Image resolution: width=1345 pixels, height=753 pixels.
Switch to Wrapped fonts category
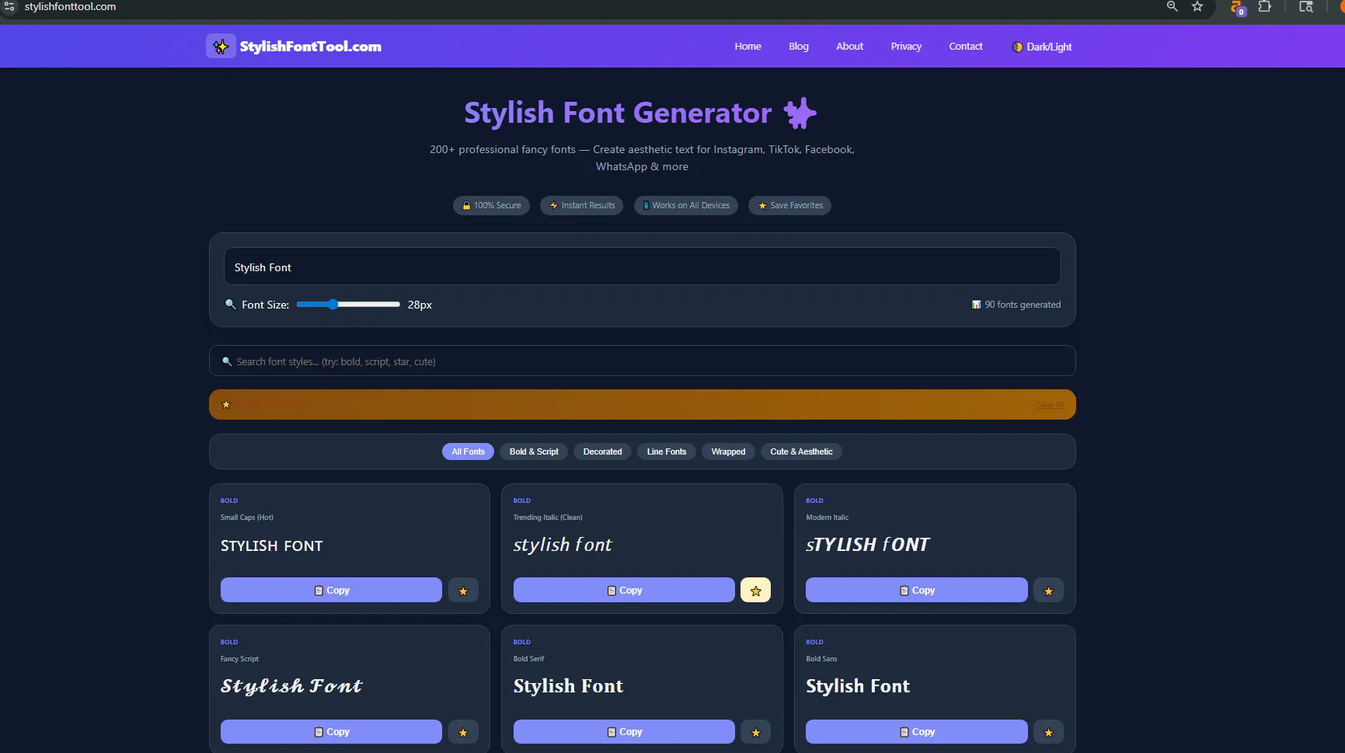point(728,451)
